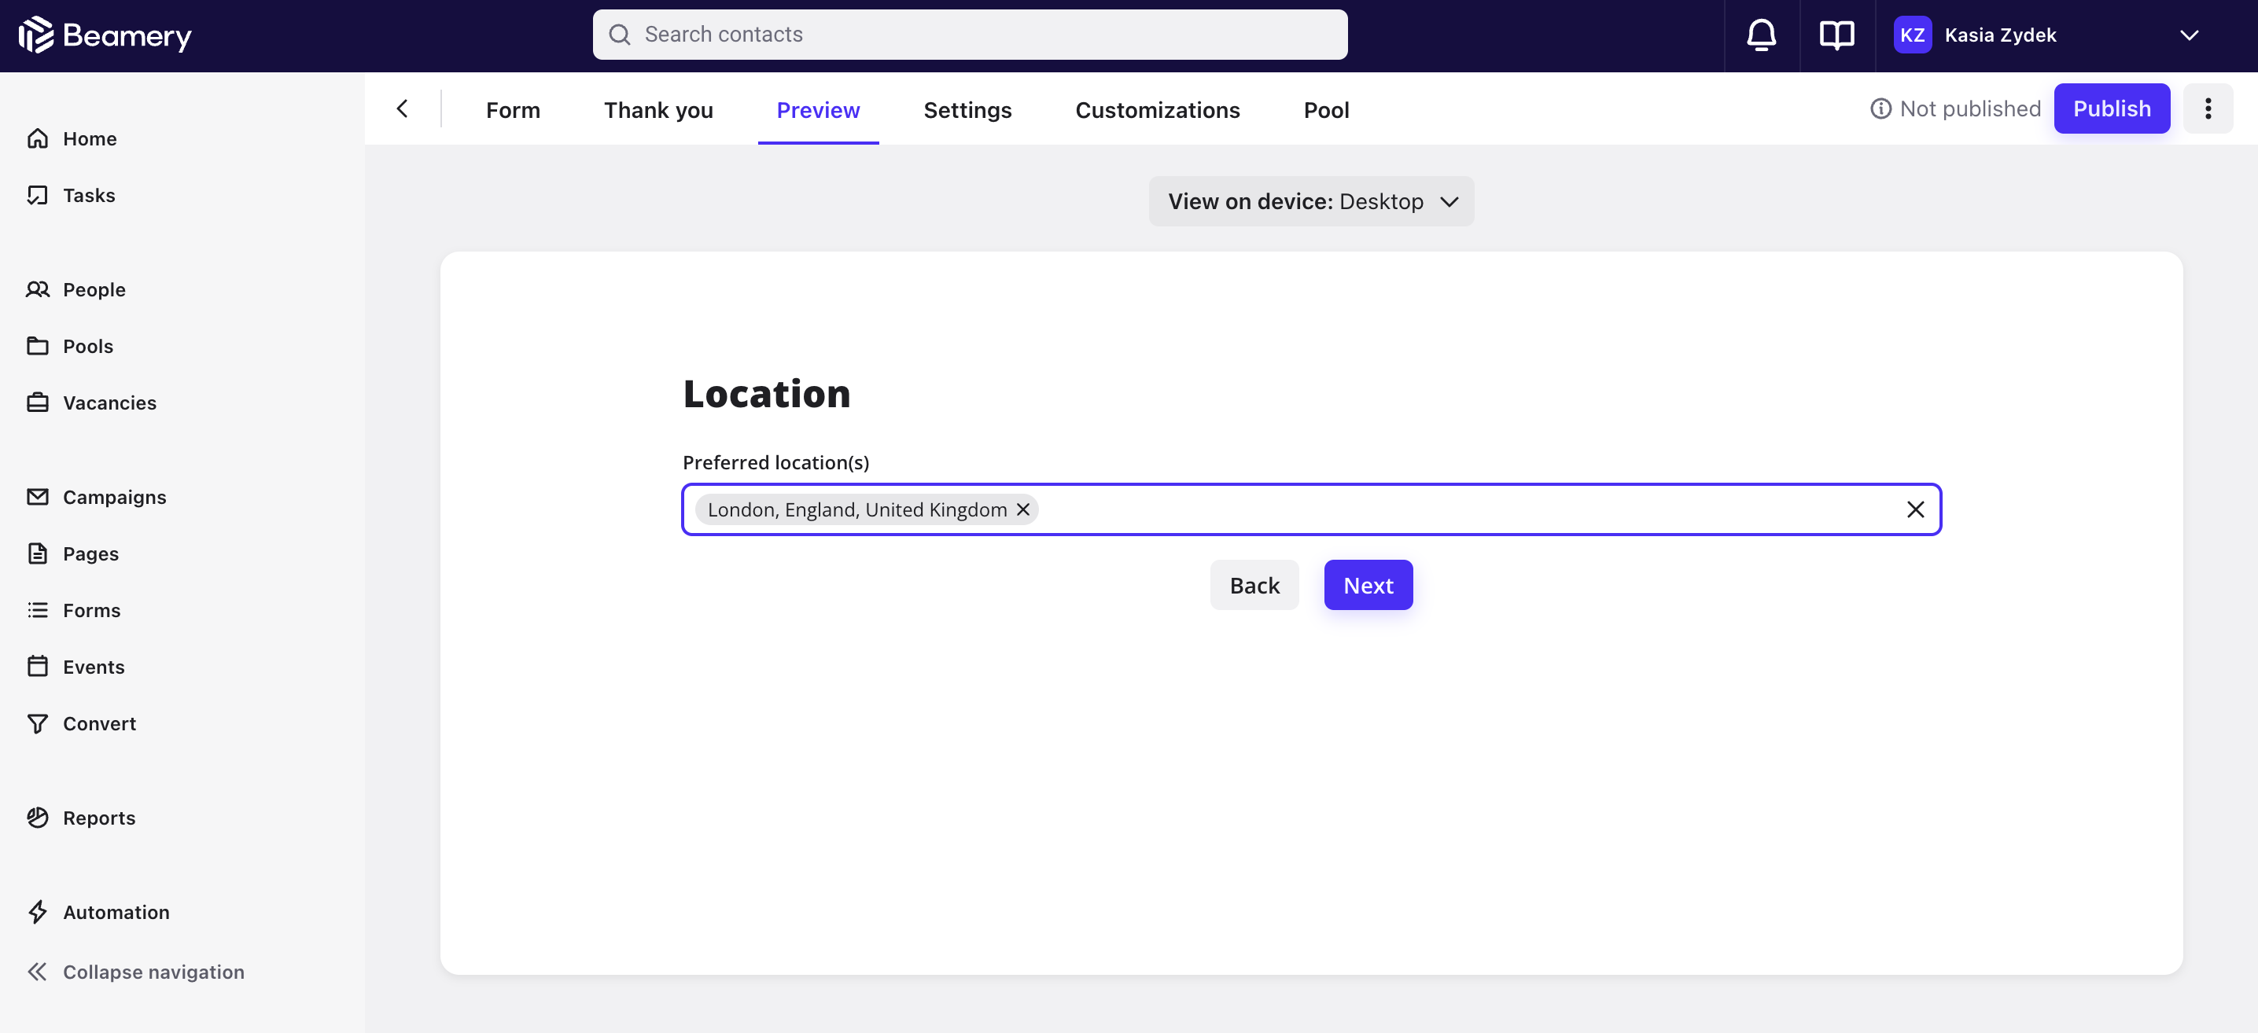The image size is (2258, 1033).
Task: Navigate to the Automation section
Action: click(115, 910)
